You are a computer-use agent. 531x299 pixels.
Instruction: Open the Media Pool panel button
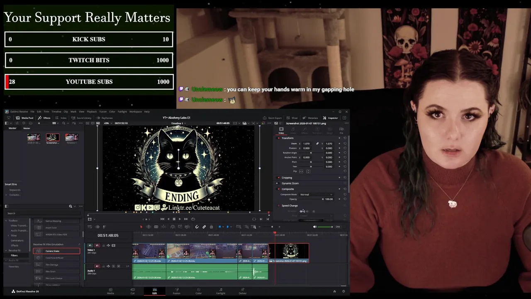(24, 118)
